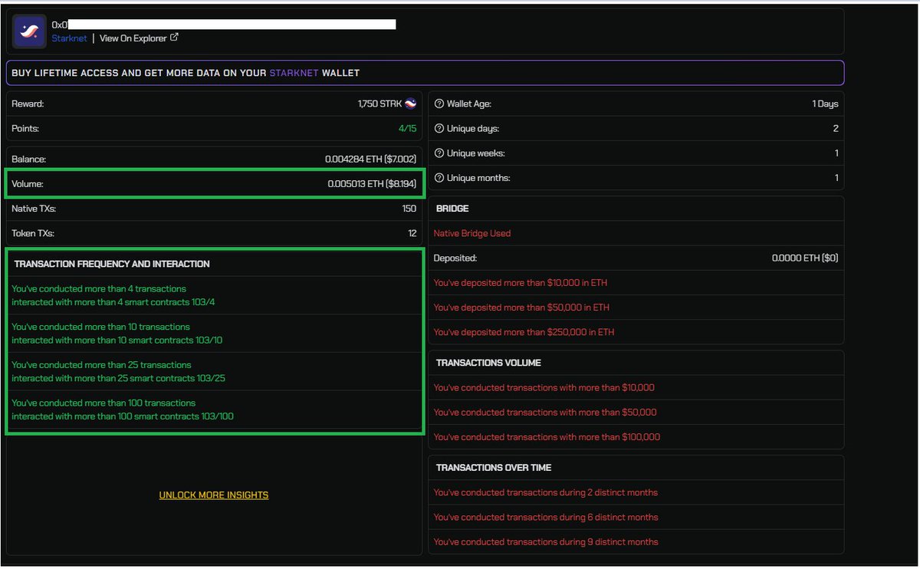Click the 103/4 smart contracts line

[x=113, y=302]
